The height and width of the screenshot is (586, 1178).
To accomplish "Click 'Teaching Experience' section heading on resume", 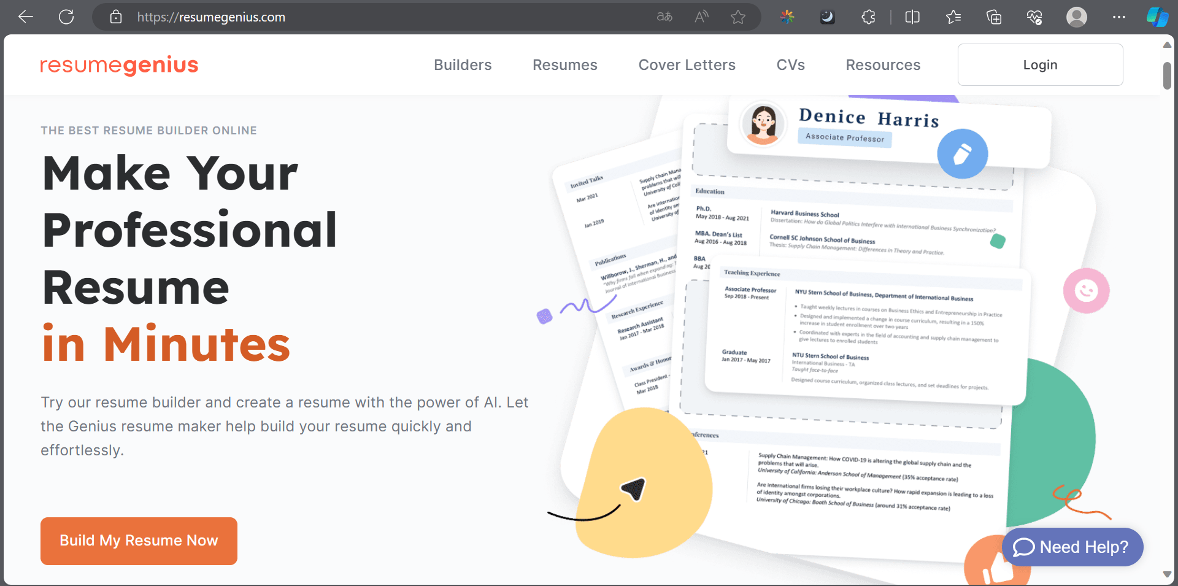I will (x=752, y=273).
